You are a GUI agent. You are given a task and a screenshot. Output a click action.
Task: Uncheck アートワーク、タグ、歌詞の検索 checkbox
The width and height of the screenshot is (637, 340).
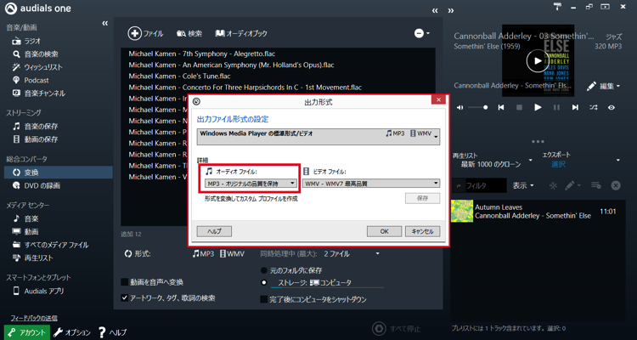click(x=126, y=298)
